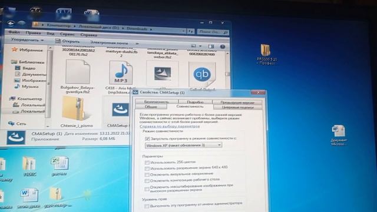
Task: Click Downloads segment in address bar
Action: tap(137, 28)
